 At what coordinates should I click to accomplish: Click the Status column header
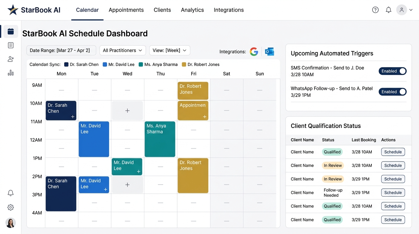pyautogui.click(x=328, y=140)
